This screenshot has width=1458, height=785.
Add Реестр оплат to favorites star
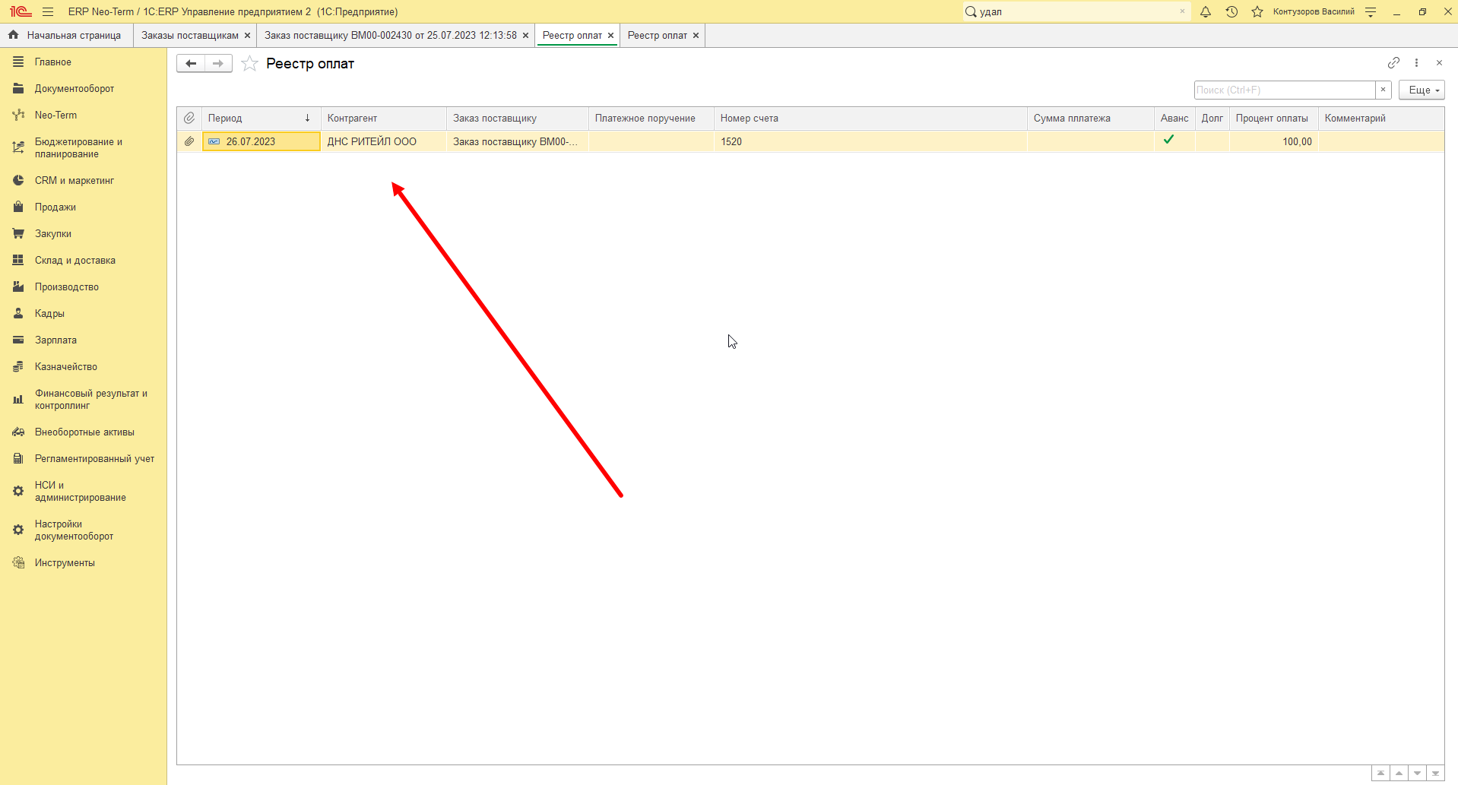249,64
